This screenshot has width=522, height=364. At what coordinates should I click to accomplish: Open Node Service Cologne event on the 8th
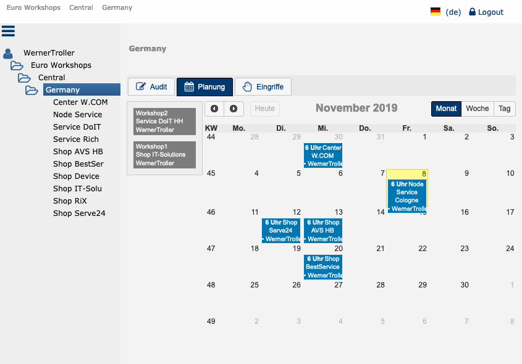(x=407, y=196)
